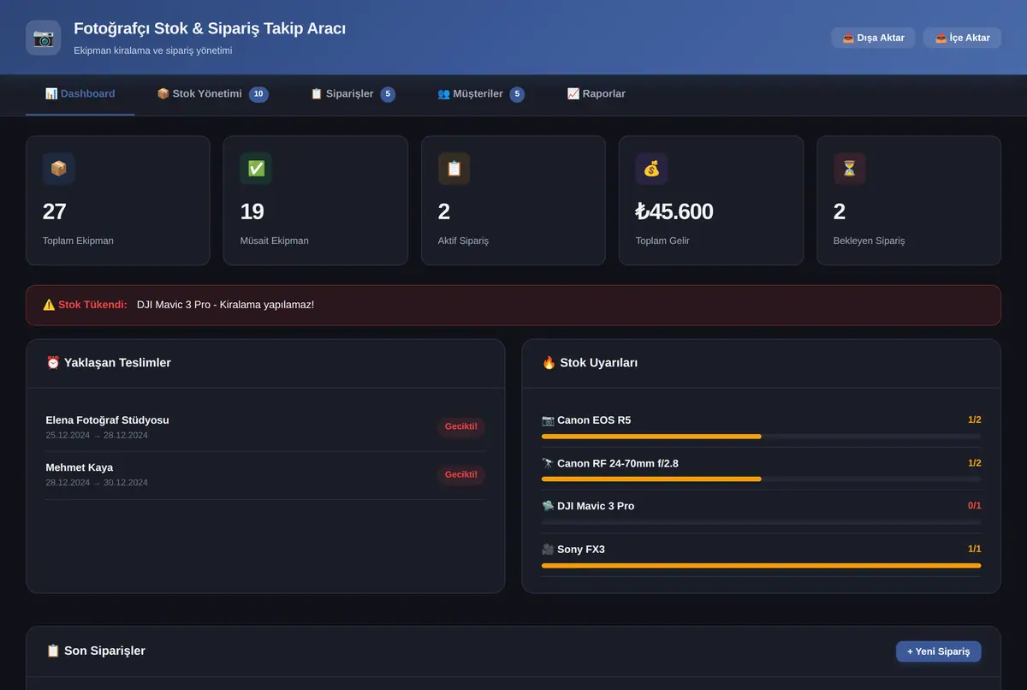Select the Raporlar tab
Viewport: 1027px width, 690px height.
coord(596,93)
